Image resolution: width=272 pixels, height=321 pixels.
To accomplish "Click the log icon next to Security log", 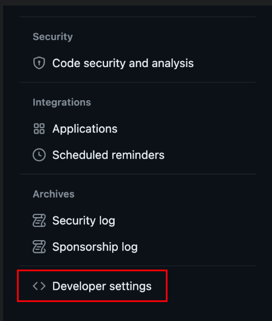I will tap(39, 221).
